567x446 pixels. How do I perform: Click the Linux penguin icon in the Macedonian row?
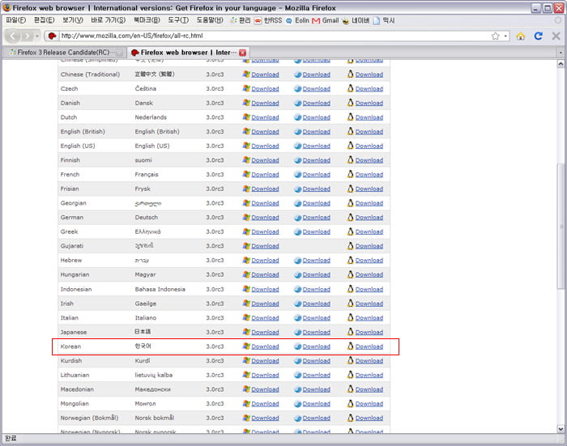click(x=350, y=389)
